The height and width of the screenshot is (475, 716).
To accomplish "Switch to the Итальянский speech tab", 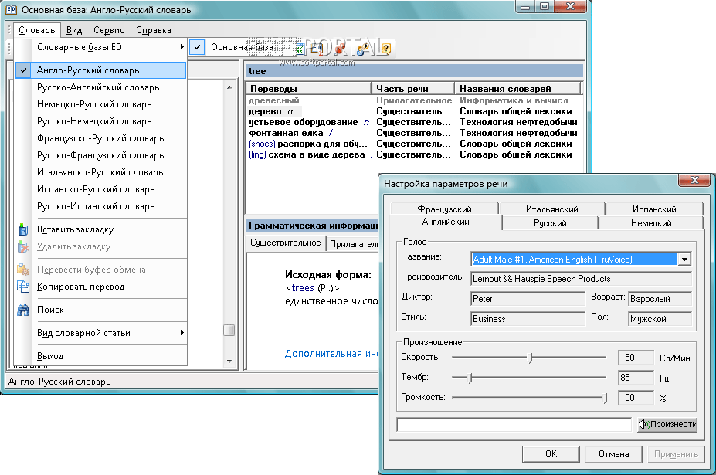I will click(x=551, y=209).
